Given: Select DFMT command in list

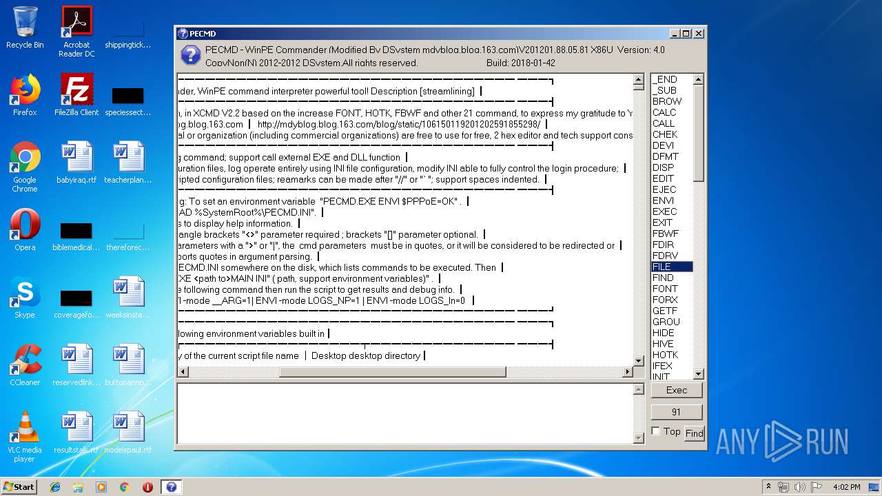Looking at the screenshot, I should pos(672,156).
